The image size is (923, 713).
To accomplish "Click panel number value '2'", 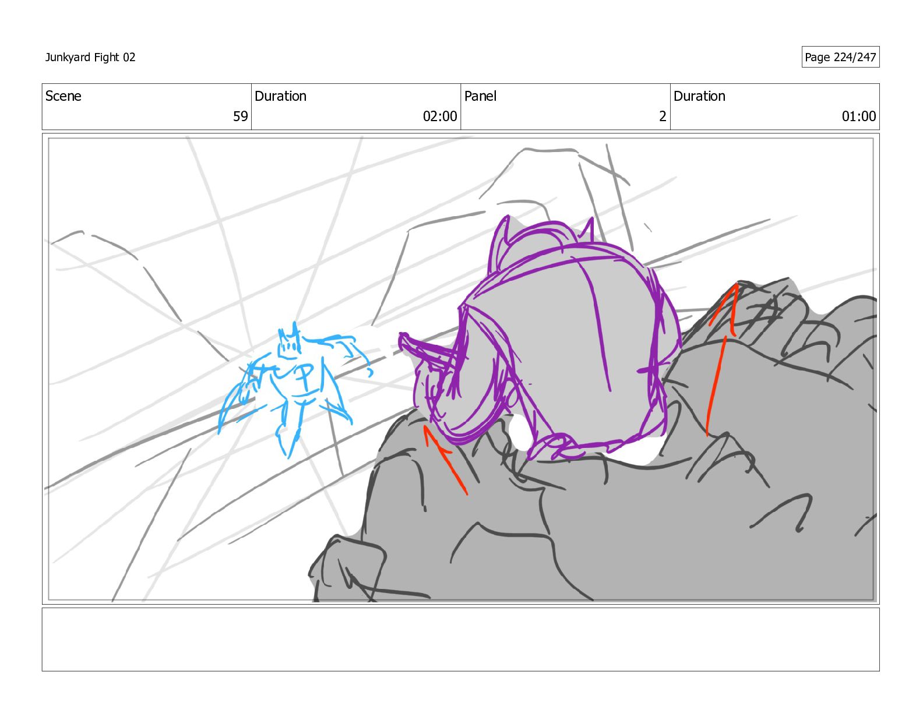I will (x=663, y=117).
